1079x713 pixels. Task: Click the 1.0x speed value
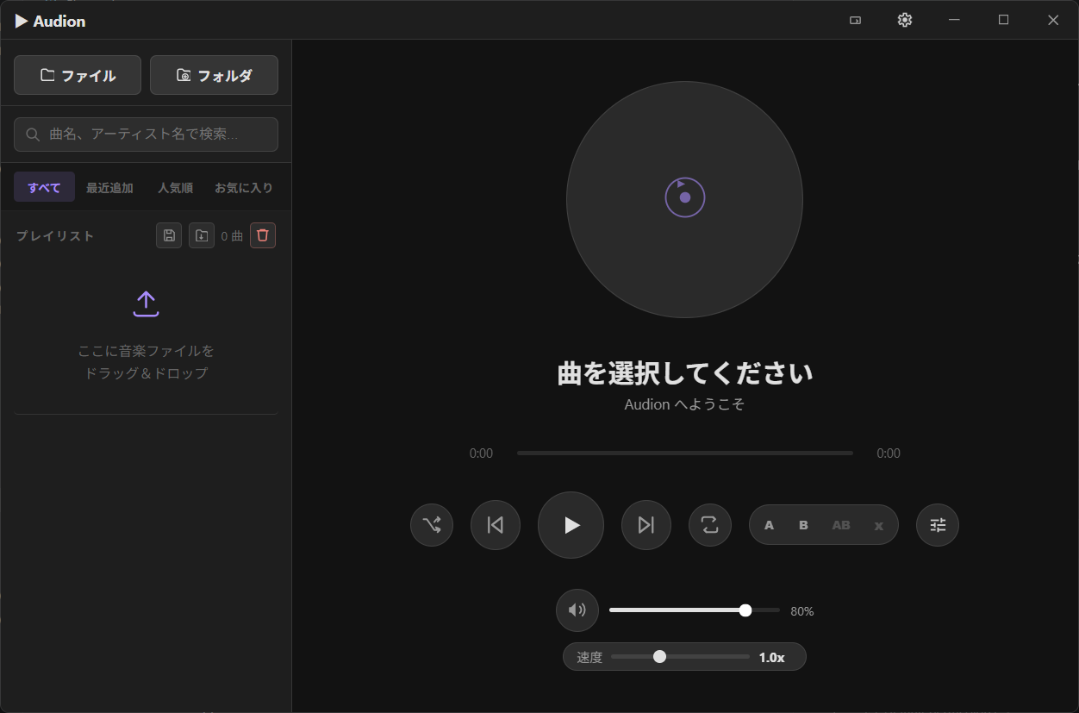pyautogui.click(x=771, y=657)
